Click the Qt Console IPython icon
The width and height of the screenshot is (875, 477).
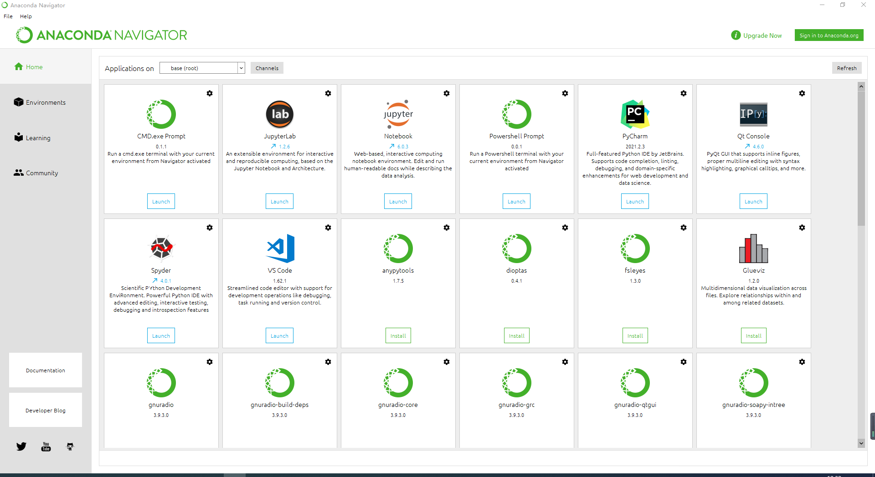pyautogui.click(x=753, y=114)
